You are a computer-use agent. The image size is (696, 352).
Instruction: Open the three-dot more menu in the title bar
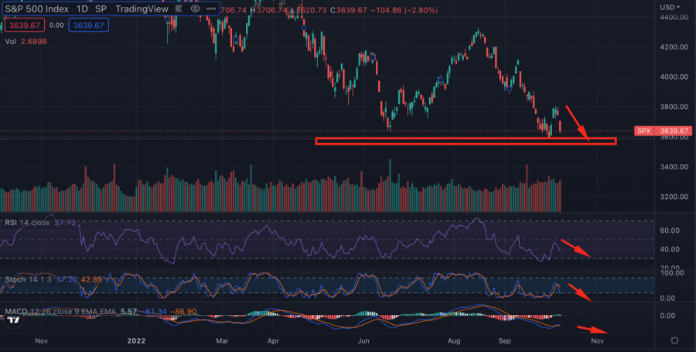point(212,9)
